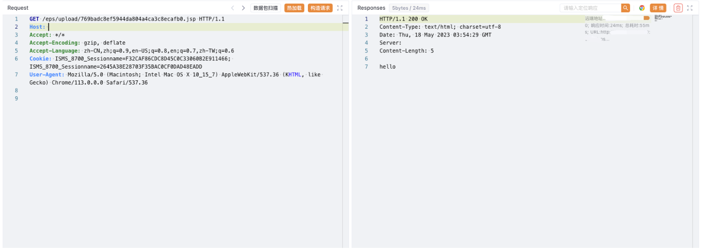Click the Host header line in request
The image size is (704, 252).
[37, 27]
